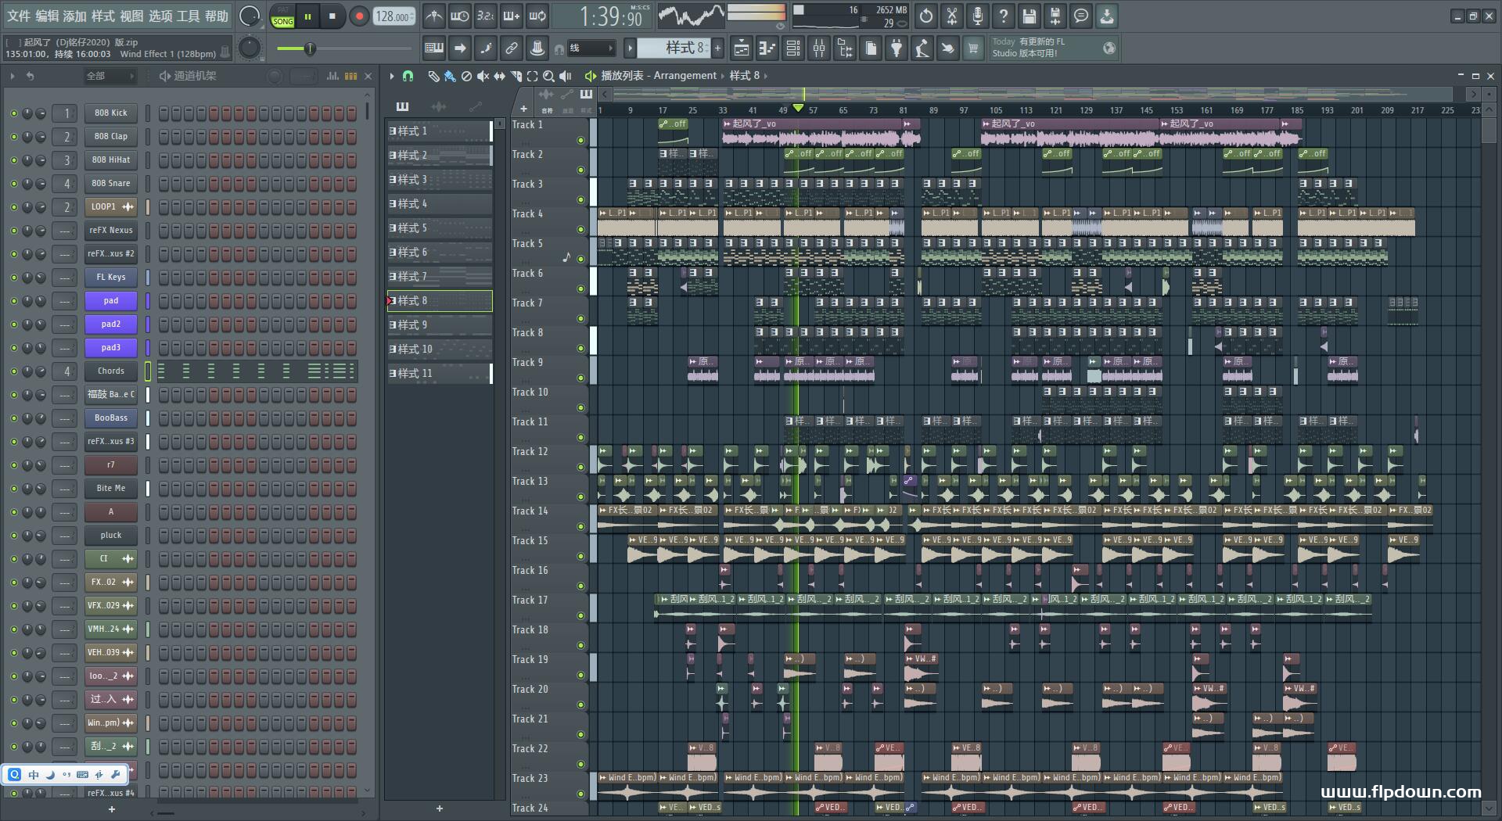Click the question mark help icon
The height and width of the screenshot is (821, 1502).
click(1004, 16)
